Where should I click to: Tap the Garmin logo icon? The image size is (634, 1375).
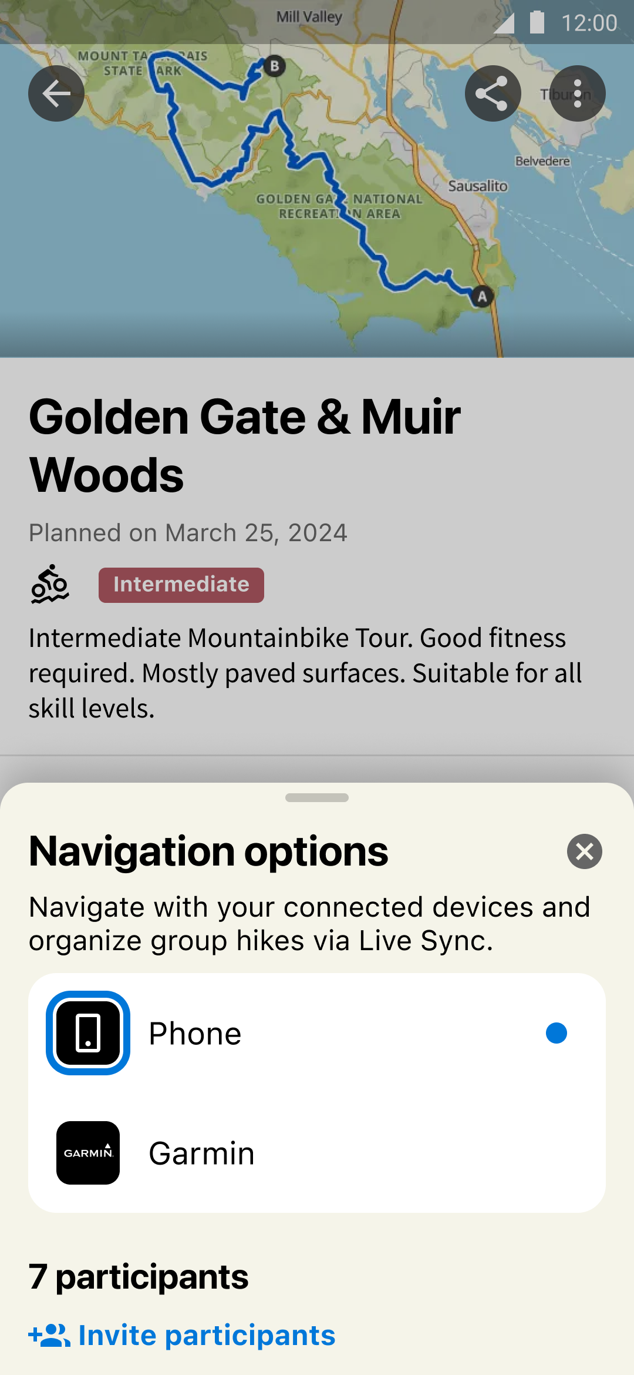[x=88, y=1153]
